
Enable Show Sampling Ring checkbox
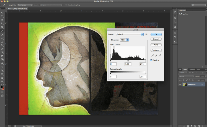coord(66,5)
